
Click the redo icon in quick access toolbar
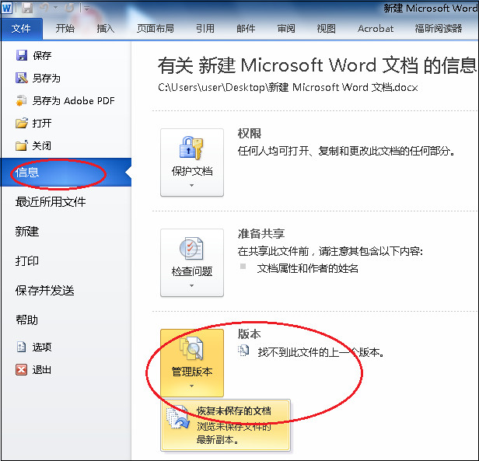tap(69, 8)
